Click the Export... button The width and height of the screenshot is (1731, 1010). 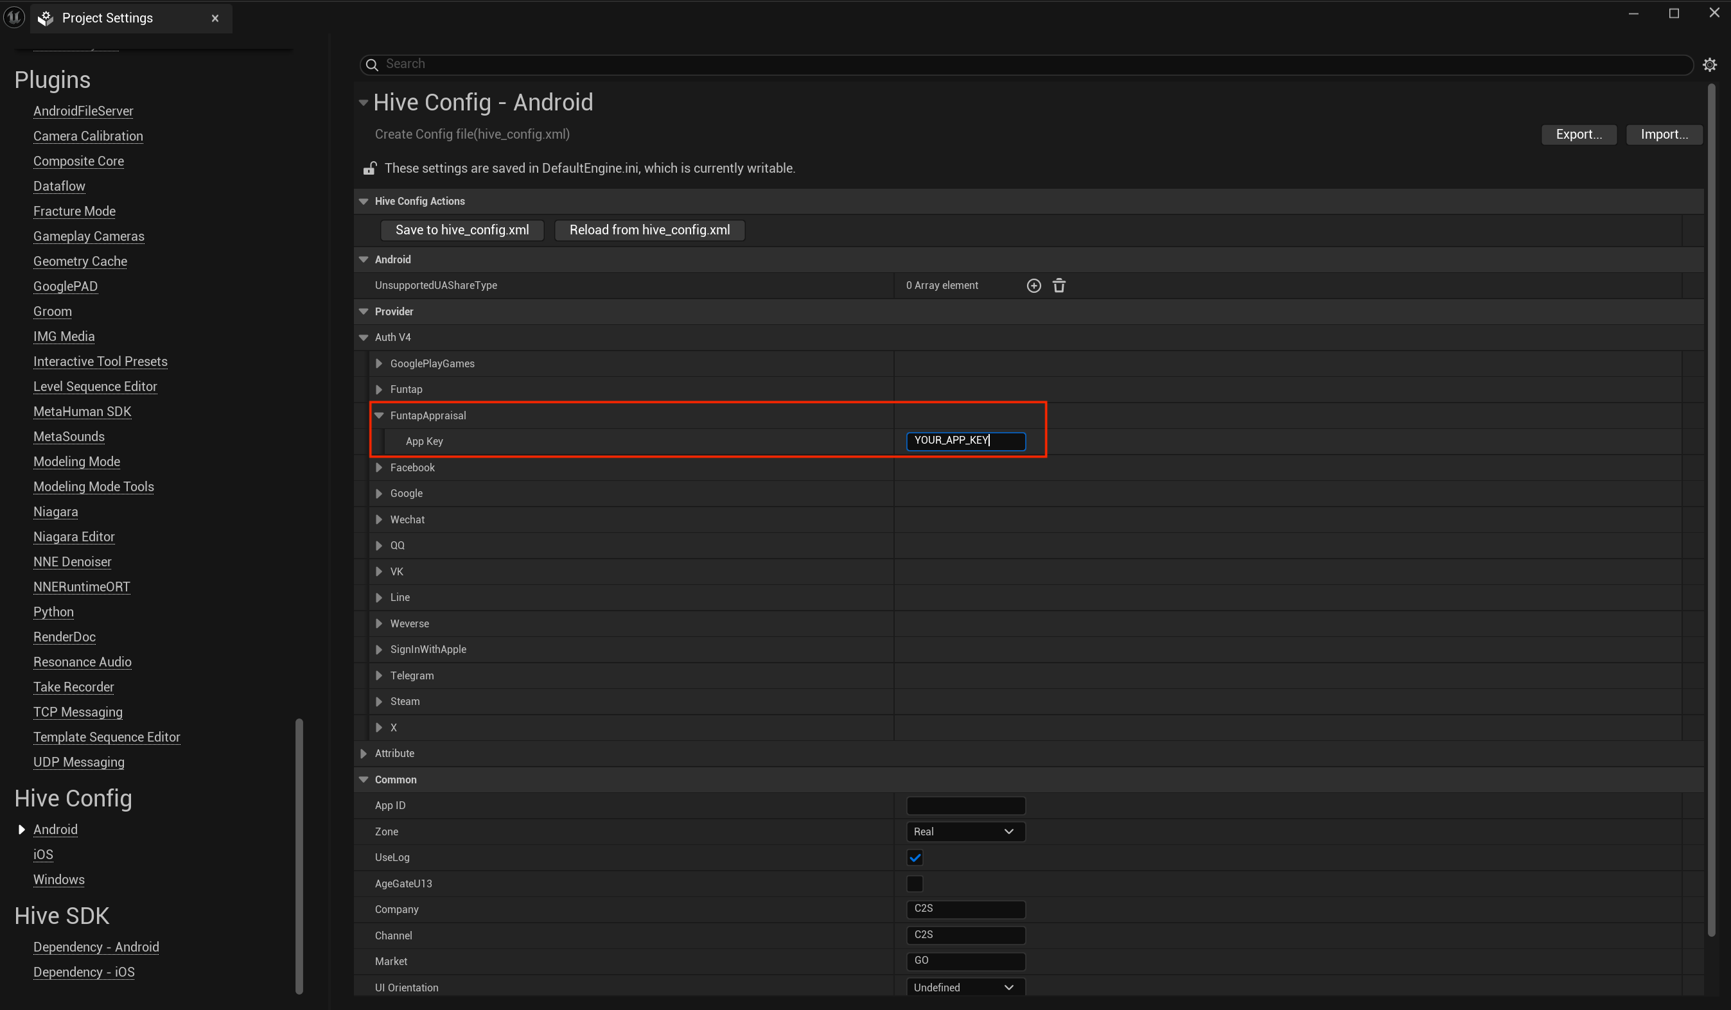pos(1579,135)
